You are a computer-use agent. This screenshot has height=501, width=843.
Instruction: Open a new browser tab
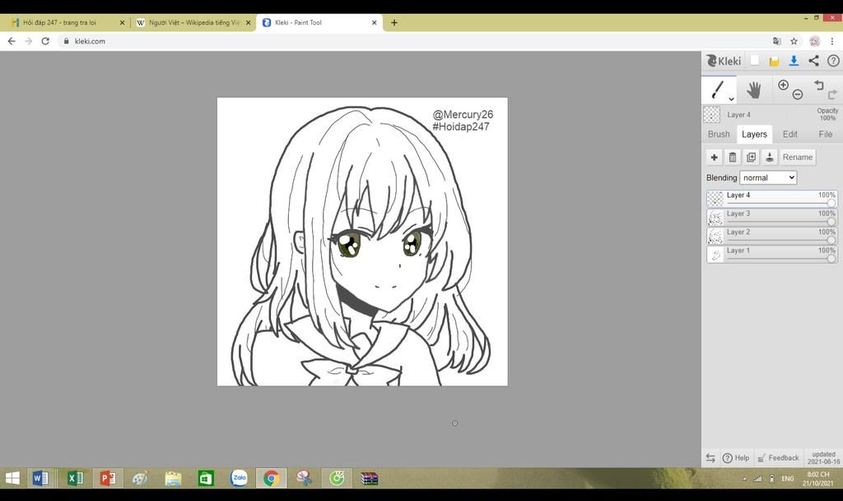(x=394, y=22)
